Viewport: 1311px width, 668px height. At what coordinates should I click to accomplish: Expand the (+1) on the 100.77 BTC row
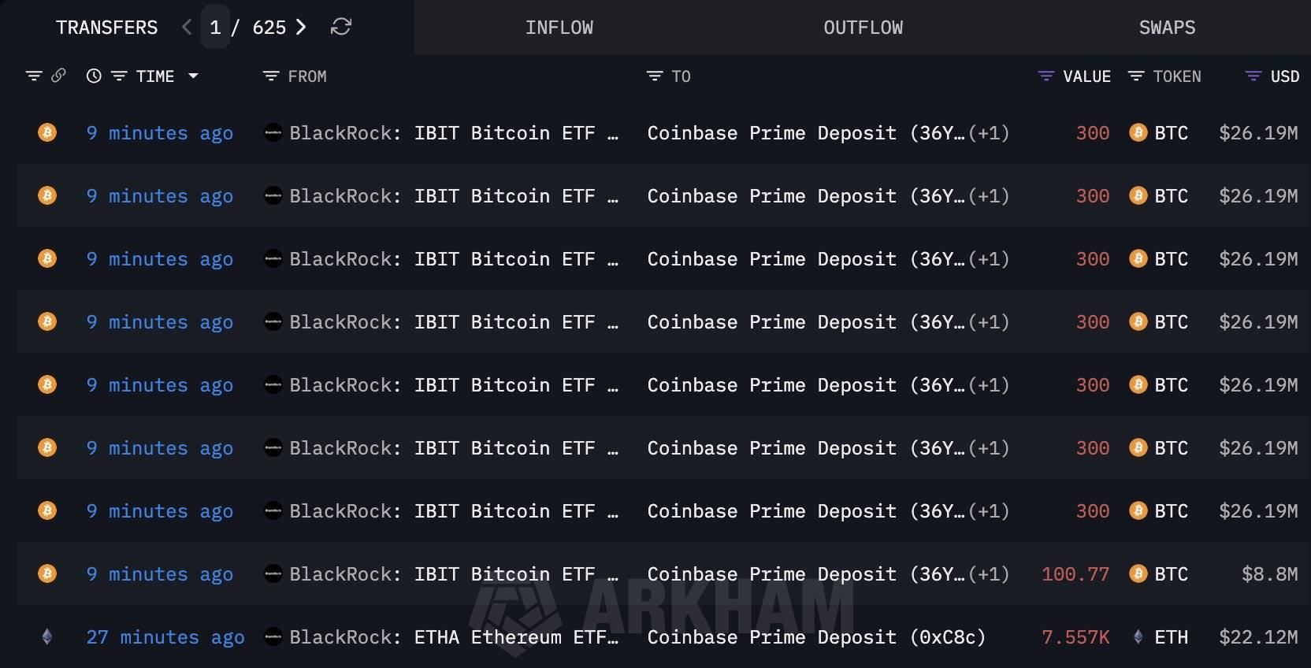[x=988, y=574]
